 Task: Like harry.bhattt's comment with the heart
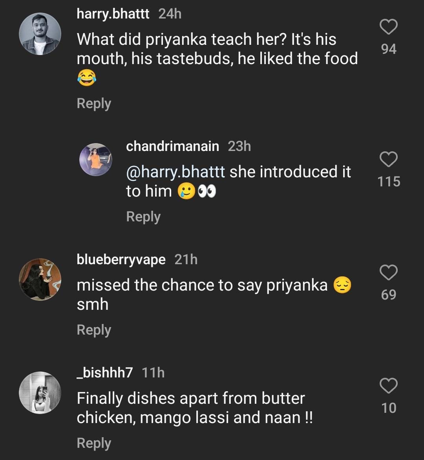389,27
